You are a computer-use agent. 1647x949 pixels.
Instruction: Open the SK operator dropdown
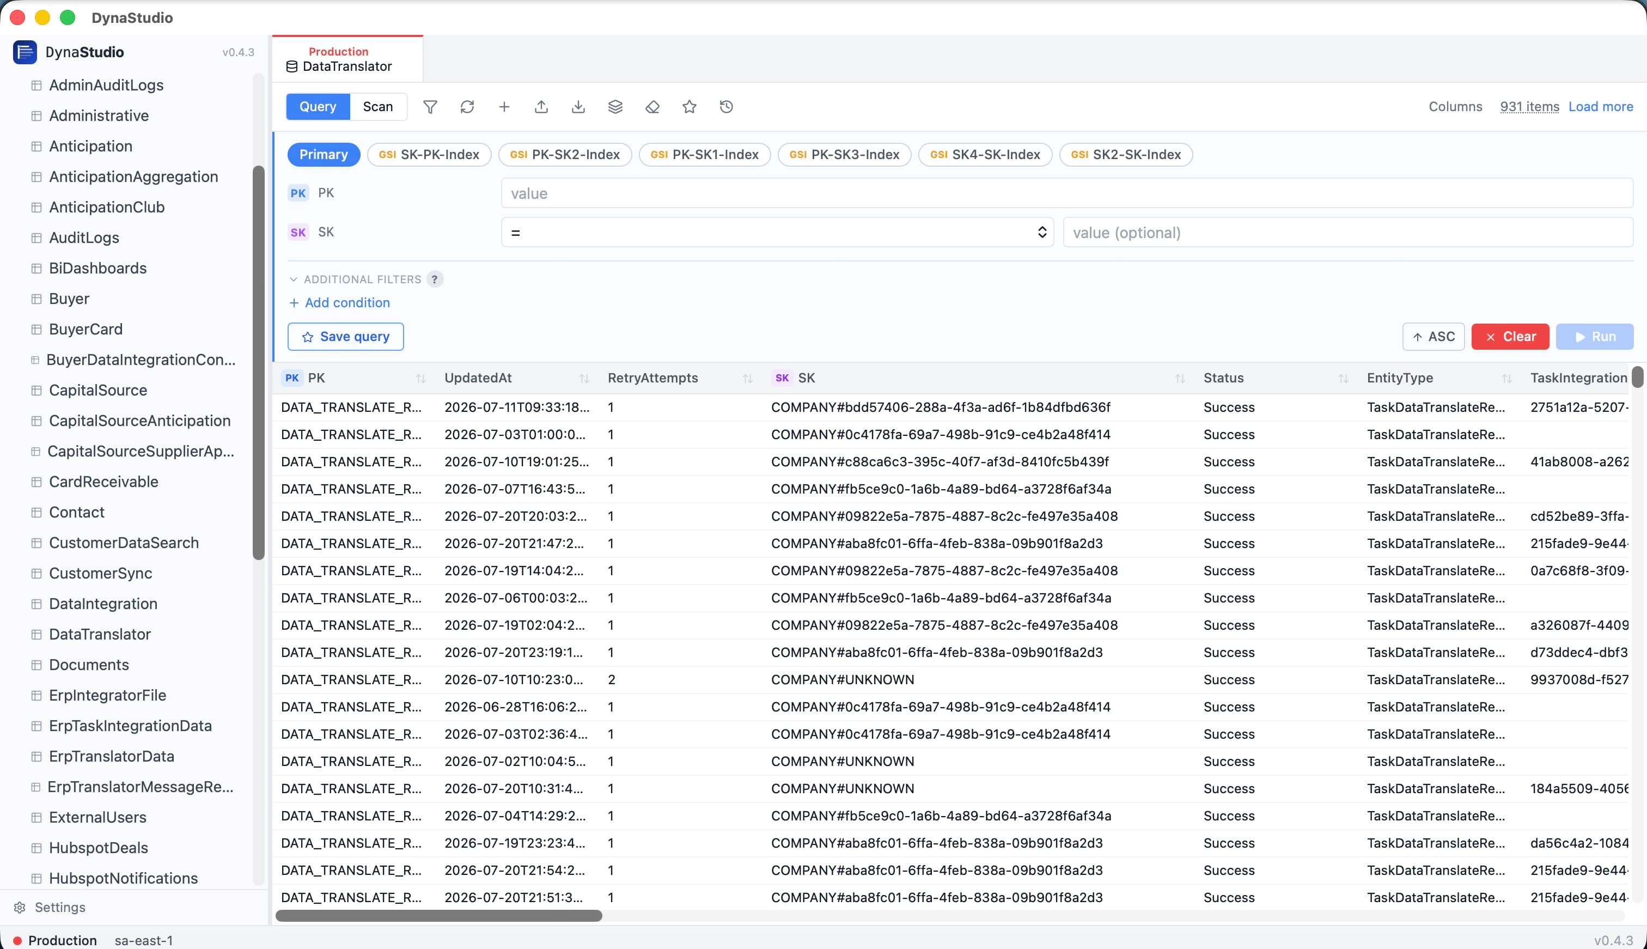(777, 232)
